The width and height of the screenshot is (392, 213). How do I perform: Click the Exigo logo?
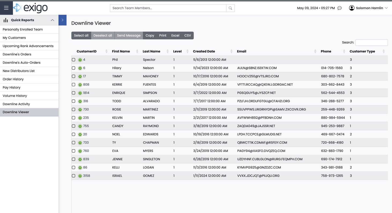[x=30, y=8]
